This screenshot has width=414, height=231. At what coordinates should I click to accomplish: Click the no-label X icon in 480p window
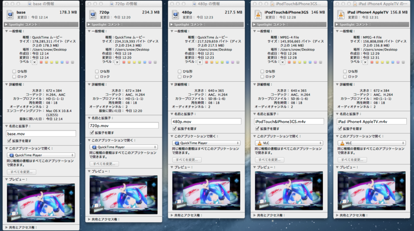coord(200,62)
